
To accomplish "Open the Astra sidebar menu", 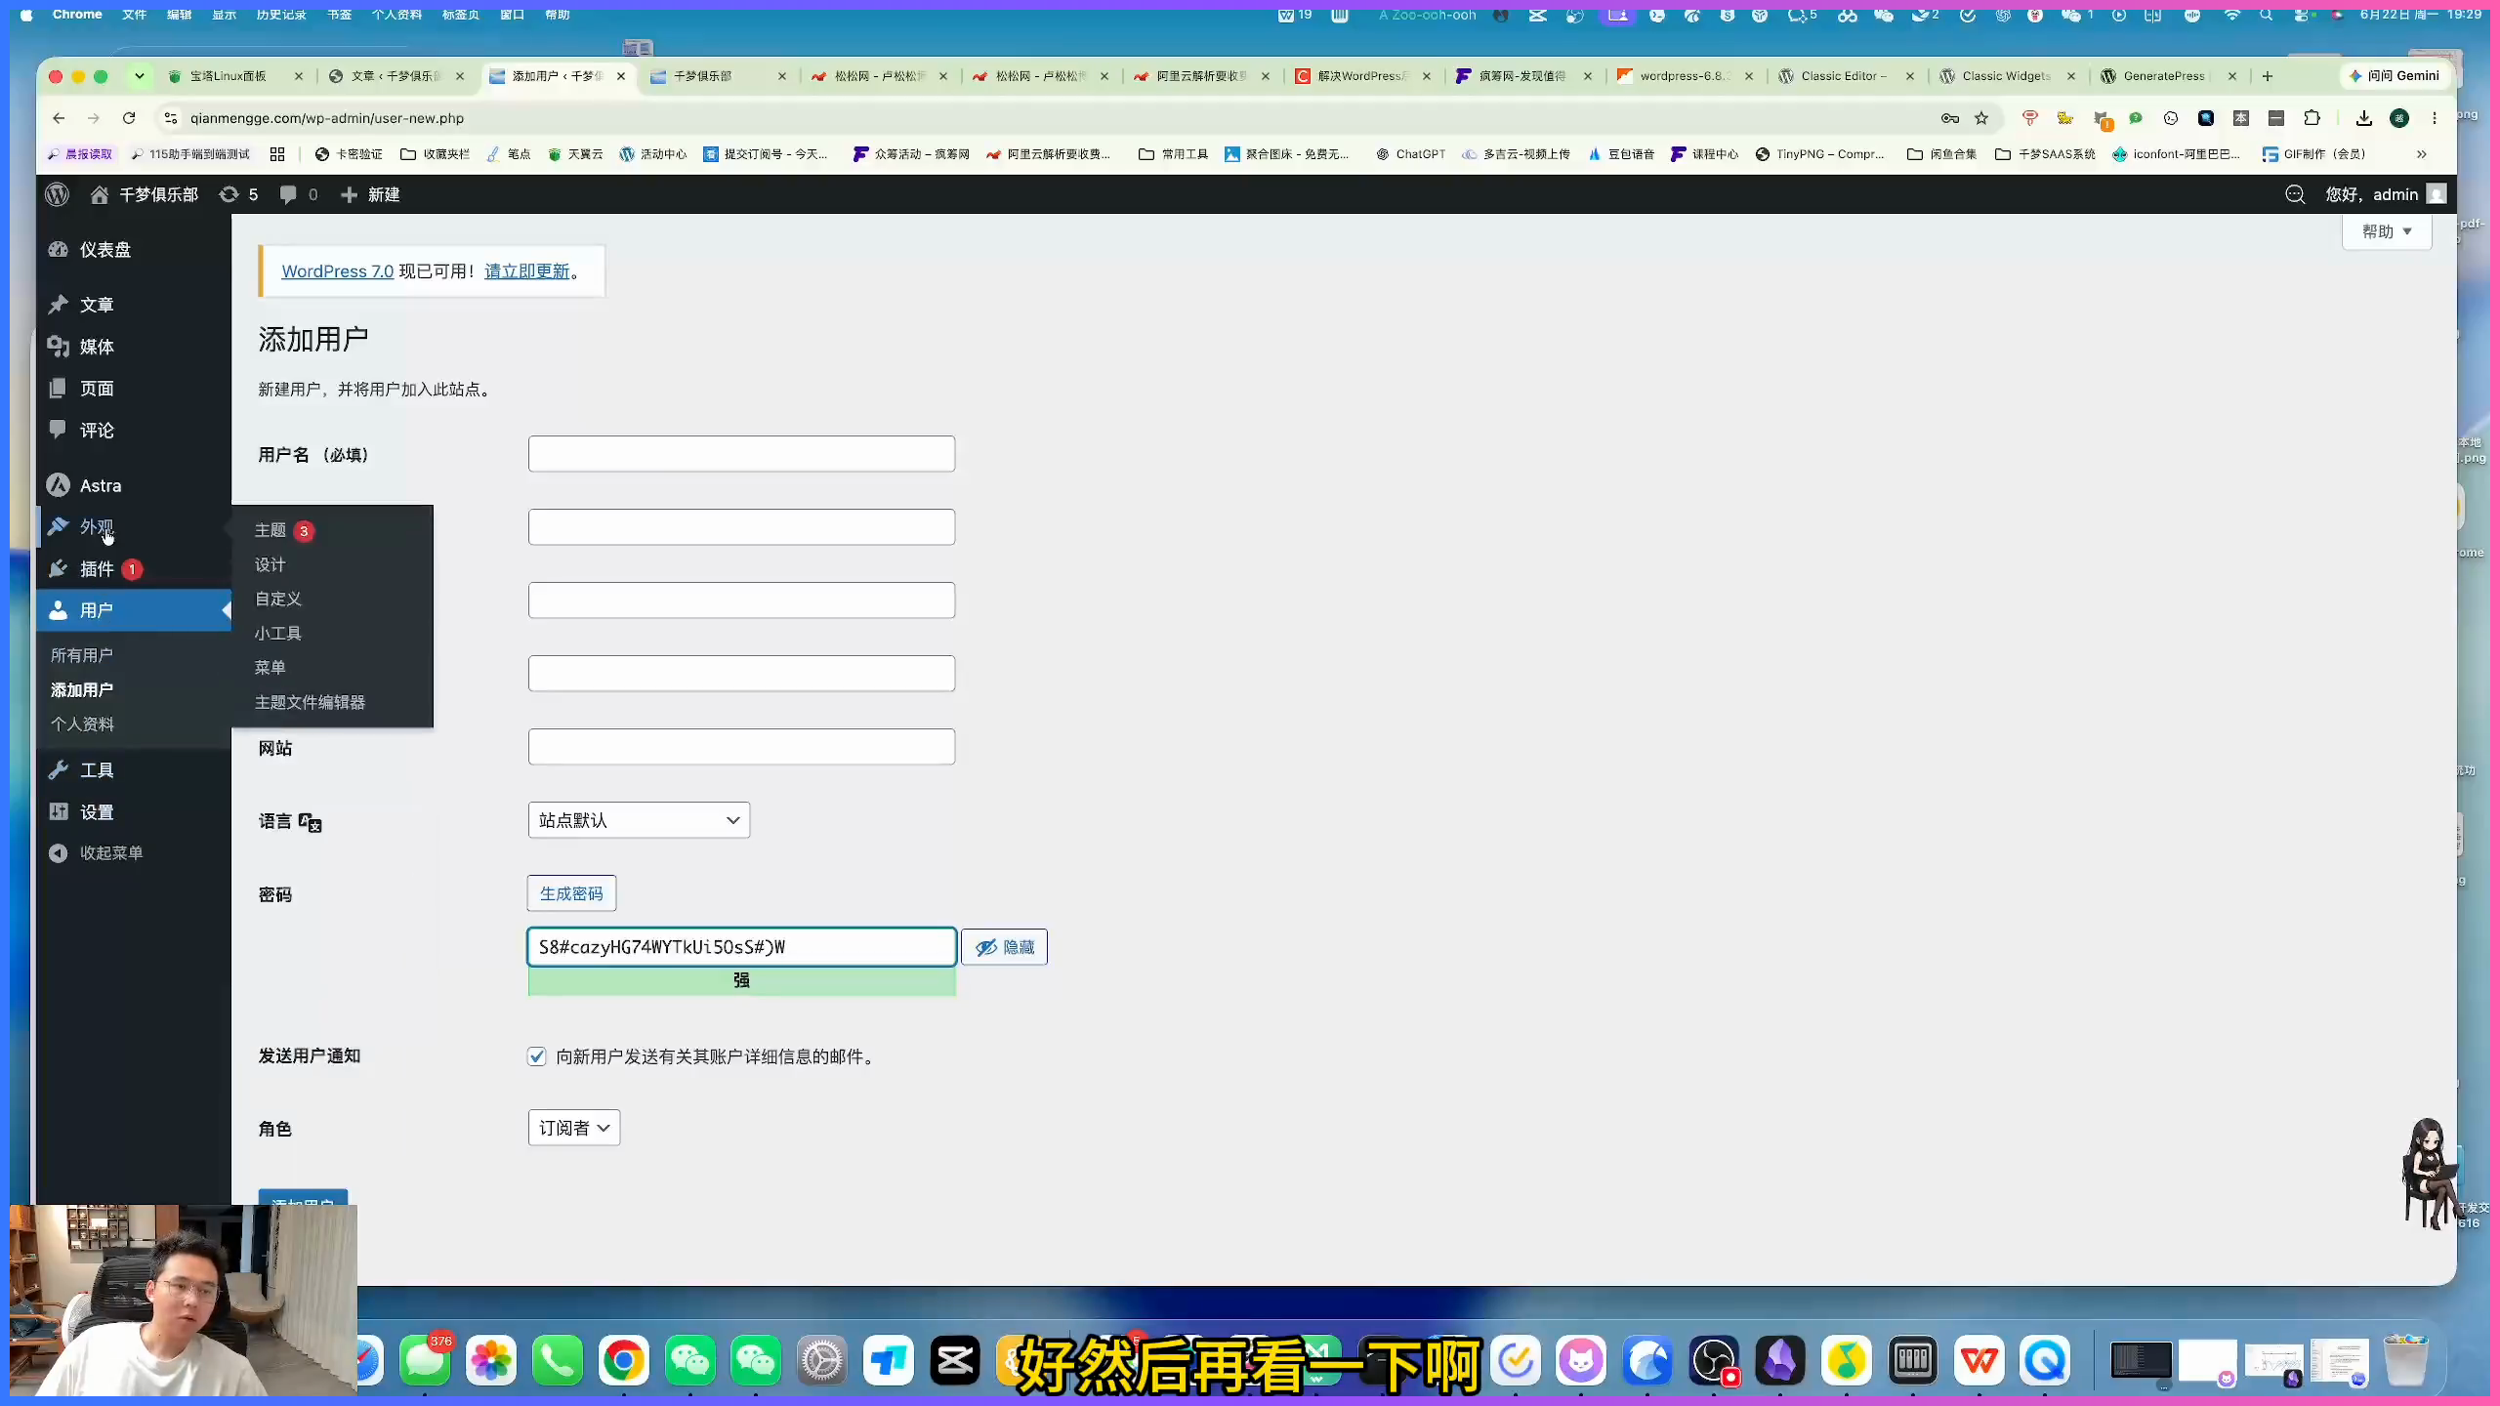I will coord(101,485).
